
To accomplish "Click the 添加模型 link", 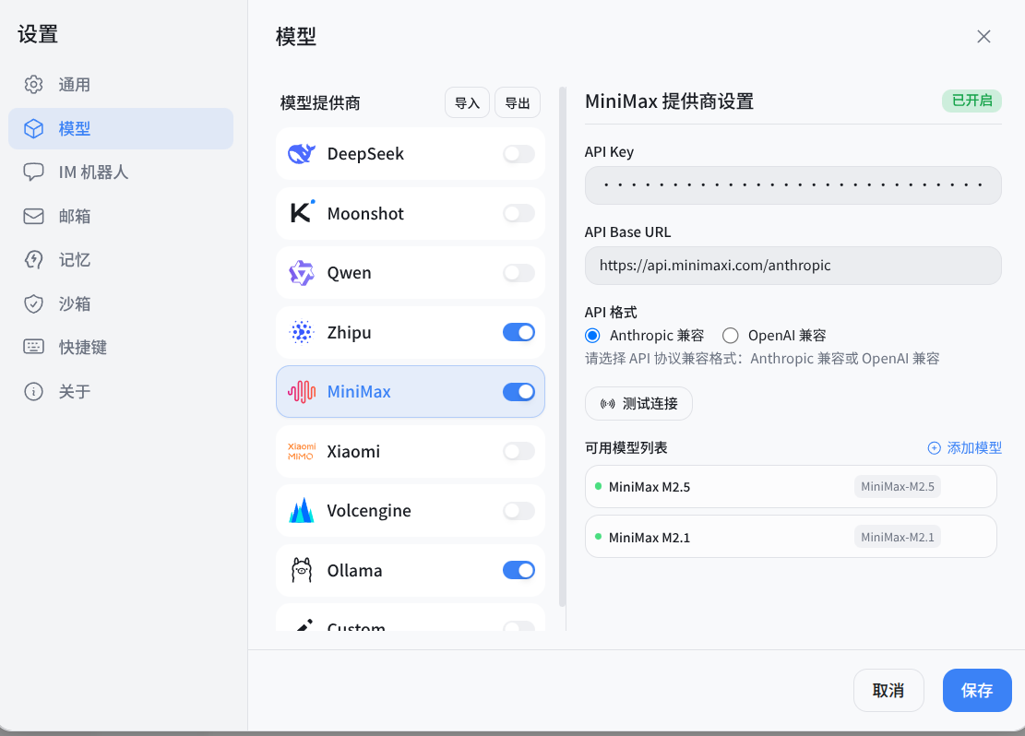I will coord(964,447).
